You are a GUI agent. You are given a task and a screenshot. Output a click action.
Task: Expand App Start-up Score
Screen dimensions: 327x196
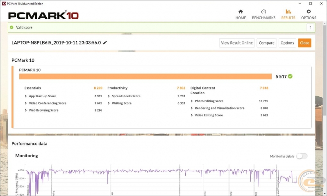[x=26, y=96]
